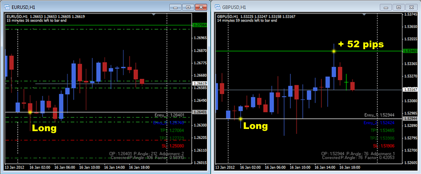421x174 pixels.
Task: Click the 1.52944 entry price label
Action: 410,119
